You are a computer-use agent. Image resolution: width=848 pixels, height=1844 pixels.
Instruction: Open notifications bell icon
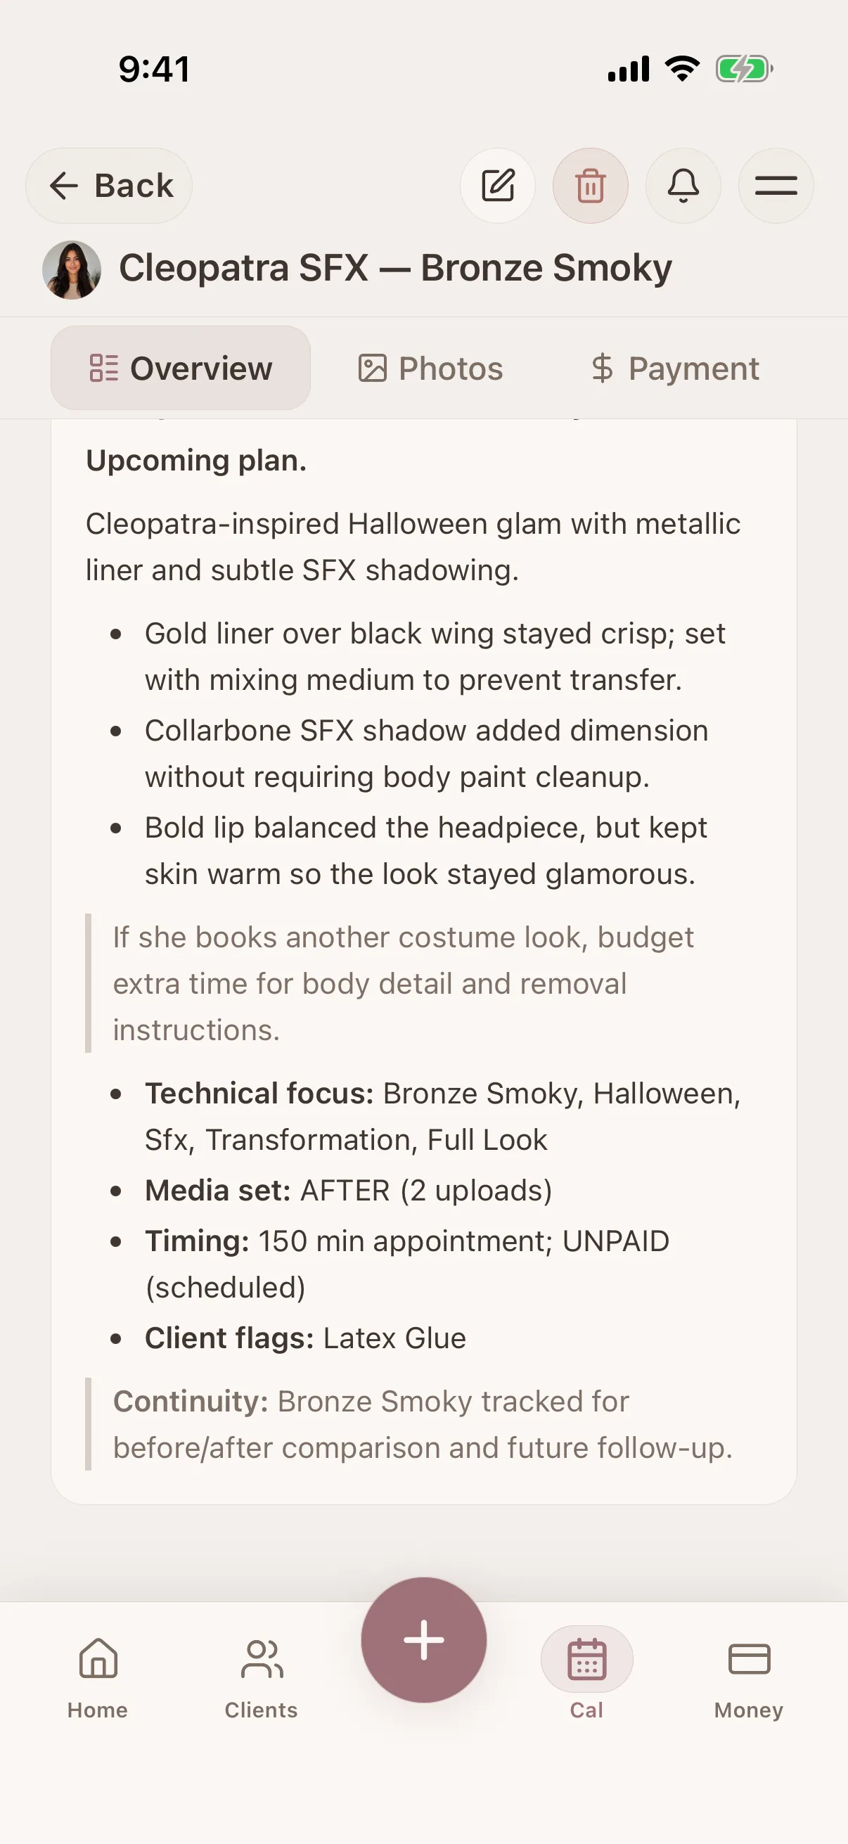683,186
